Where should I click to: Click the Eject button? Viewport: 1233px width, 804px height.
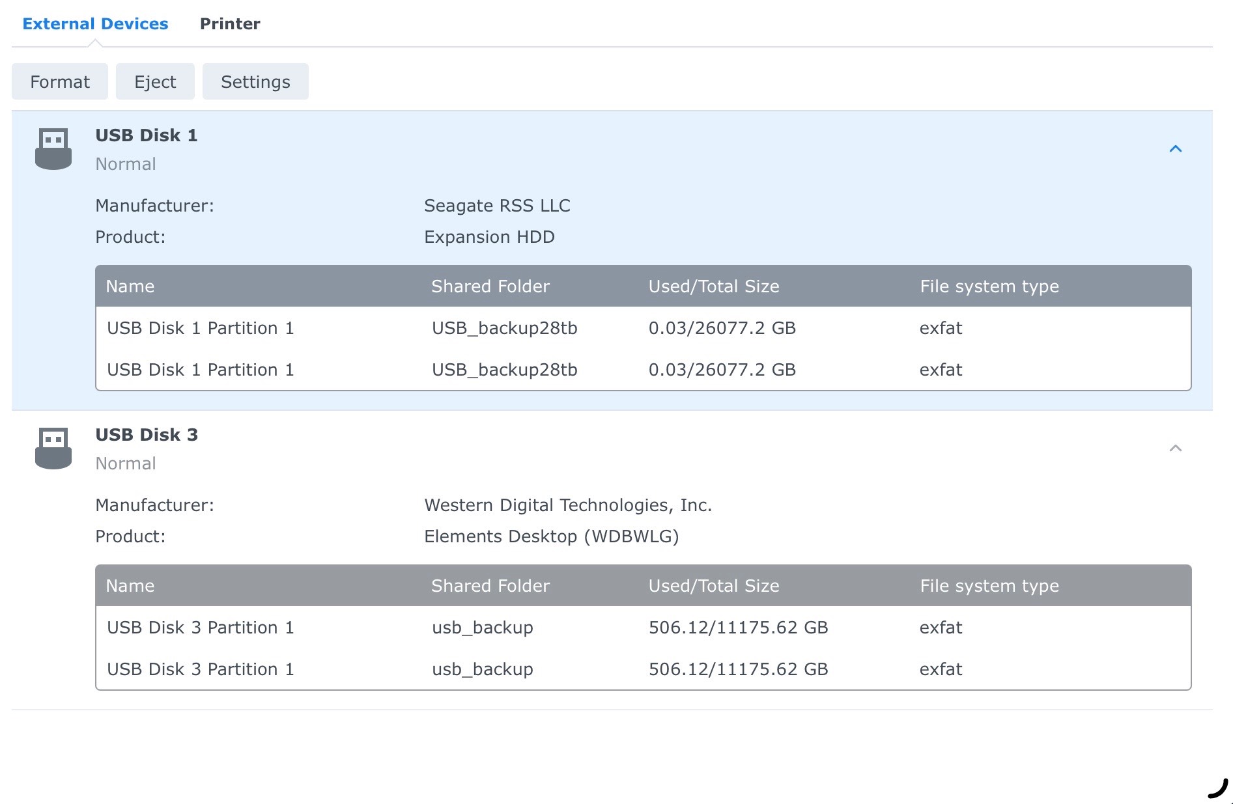click(x=154, y=81)
